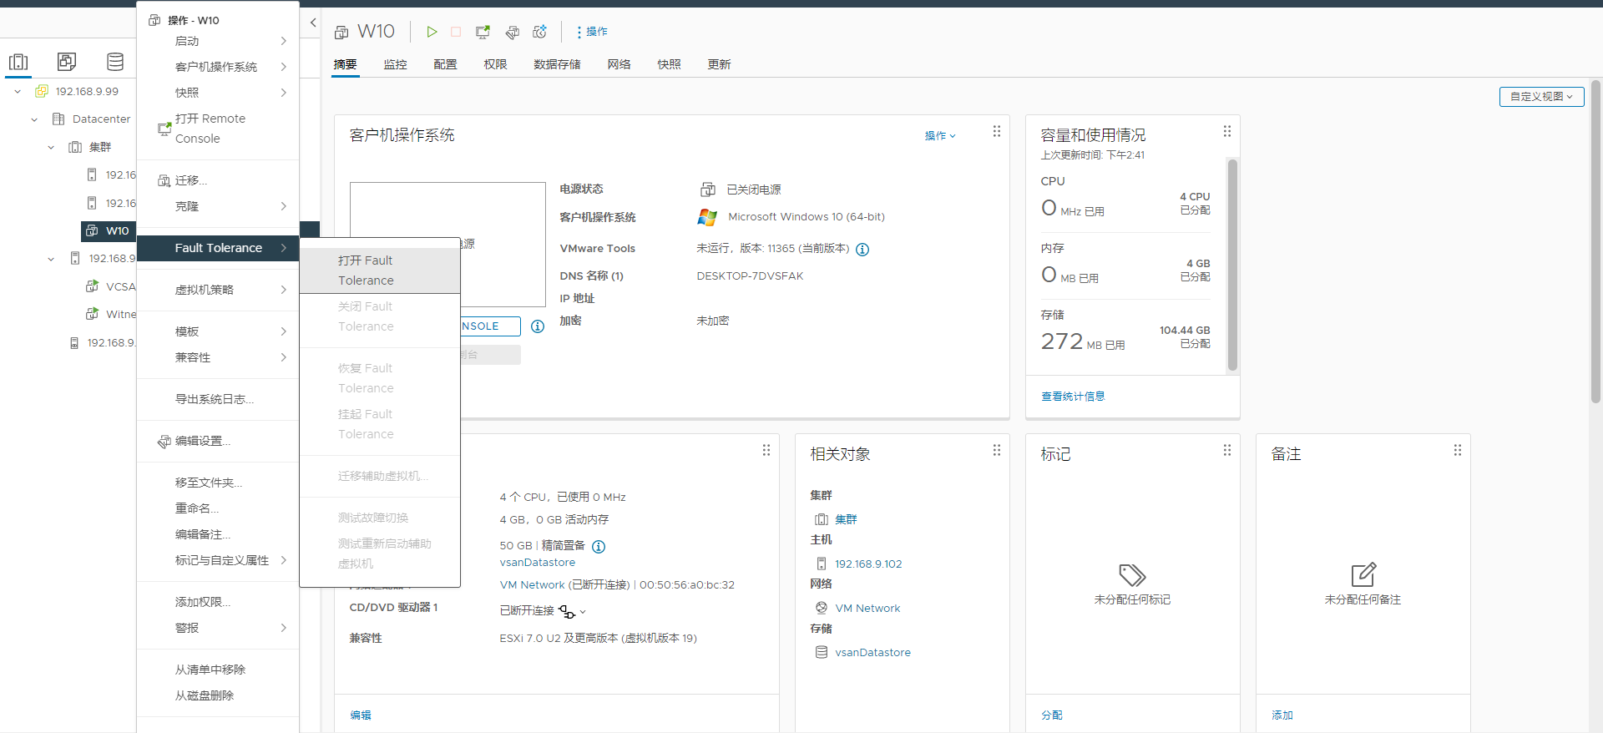Choose 迁移... from the context menu
The height and width of the screenshot is (733, 1603).
218,180
